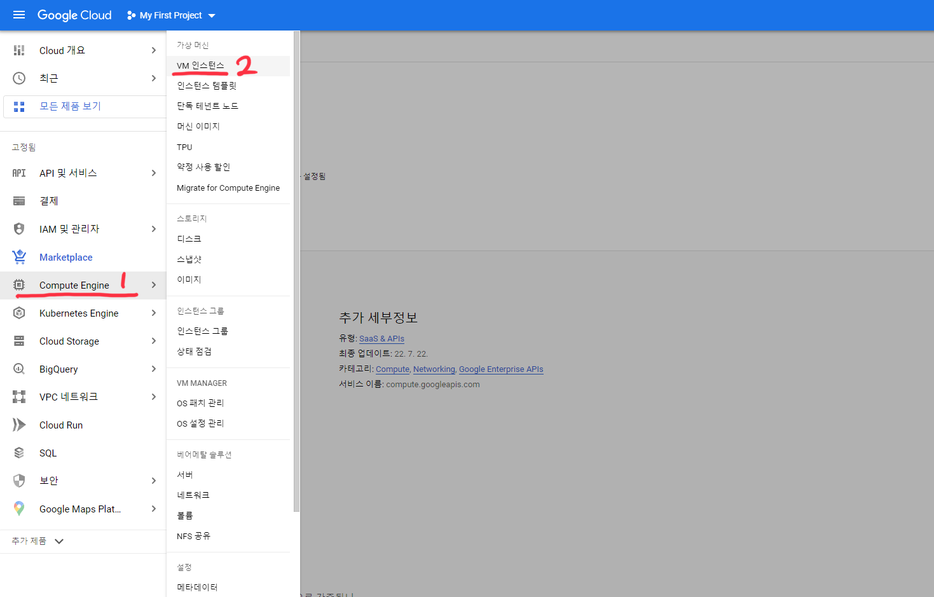Click the API 및 서비스 icon

pyautogui.click(x=19, y=173)
